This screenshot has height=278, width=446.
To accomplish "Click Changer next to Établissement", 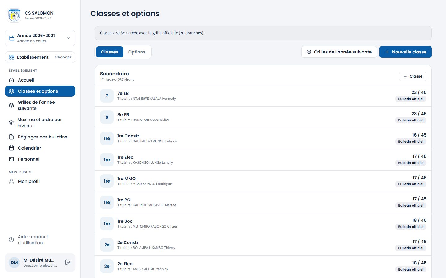I will [63, 57].
